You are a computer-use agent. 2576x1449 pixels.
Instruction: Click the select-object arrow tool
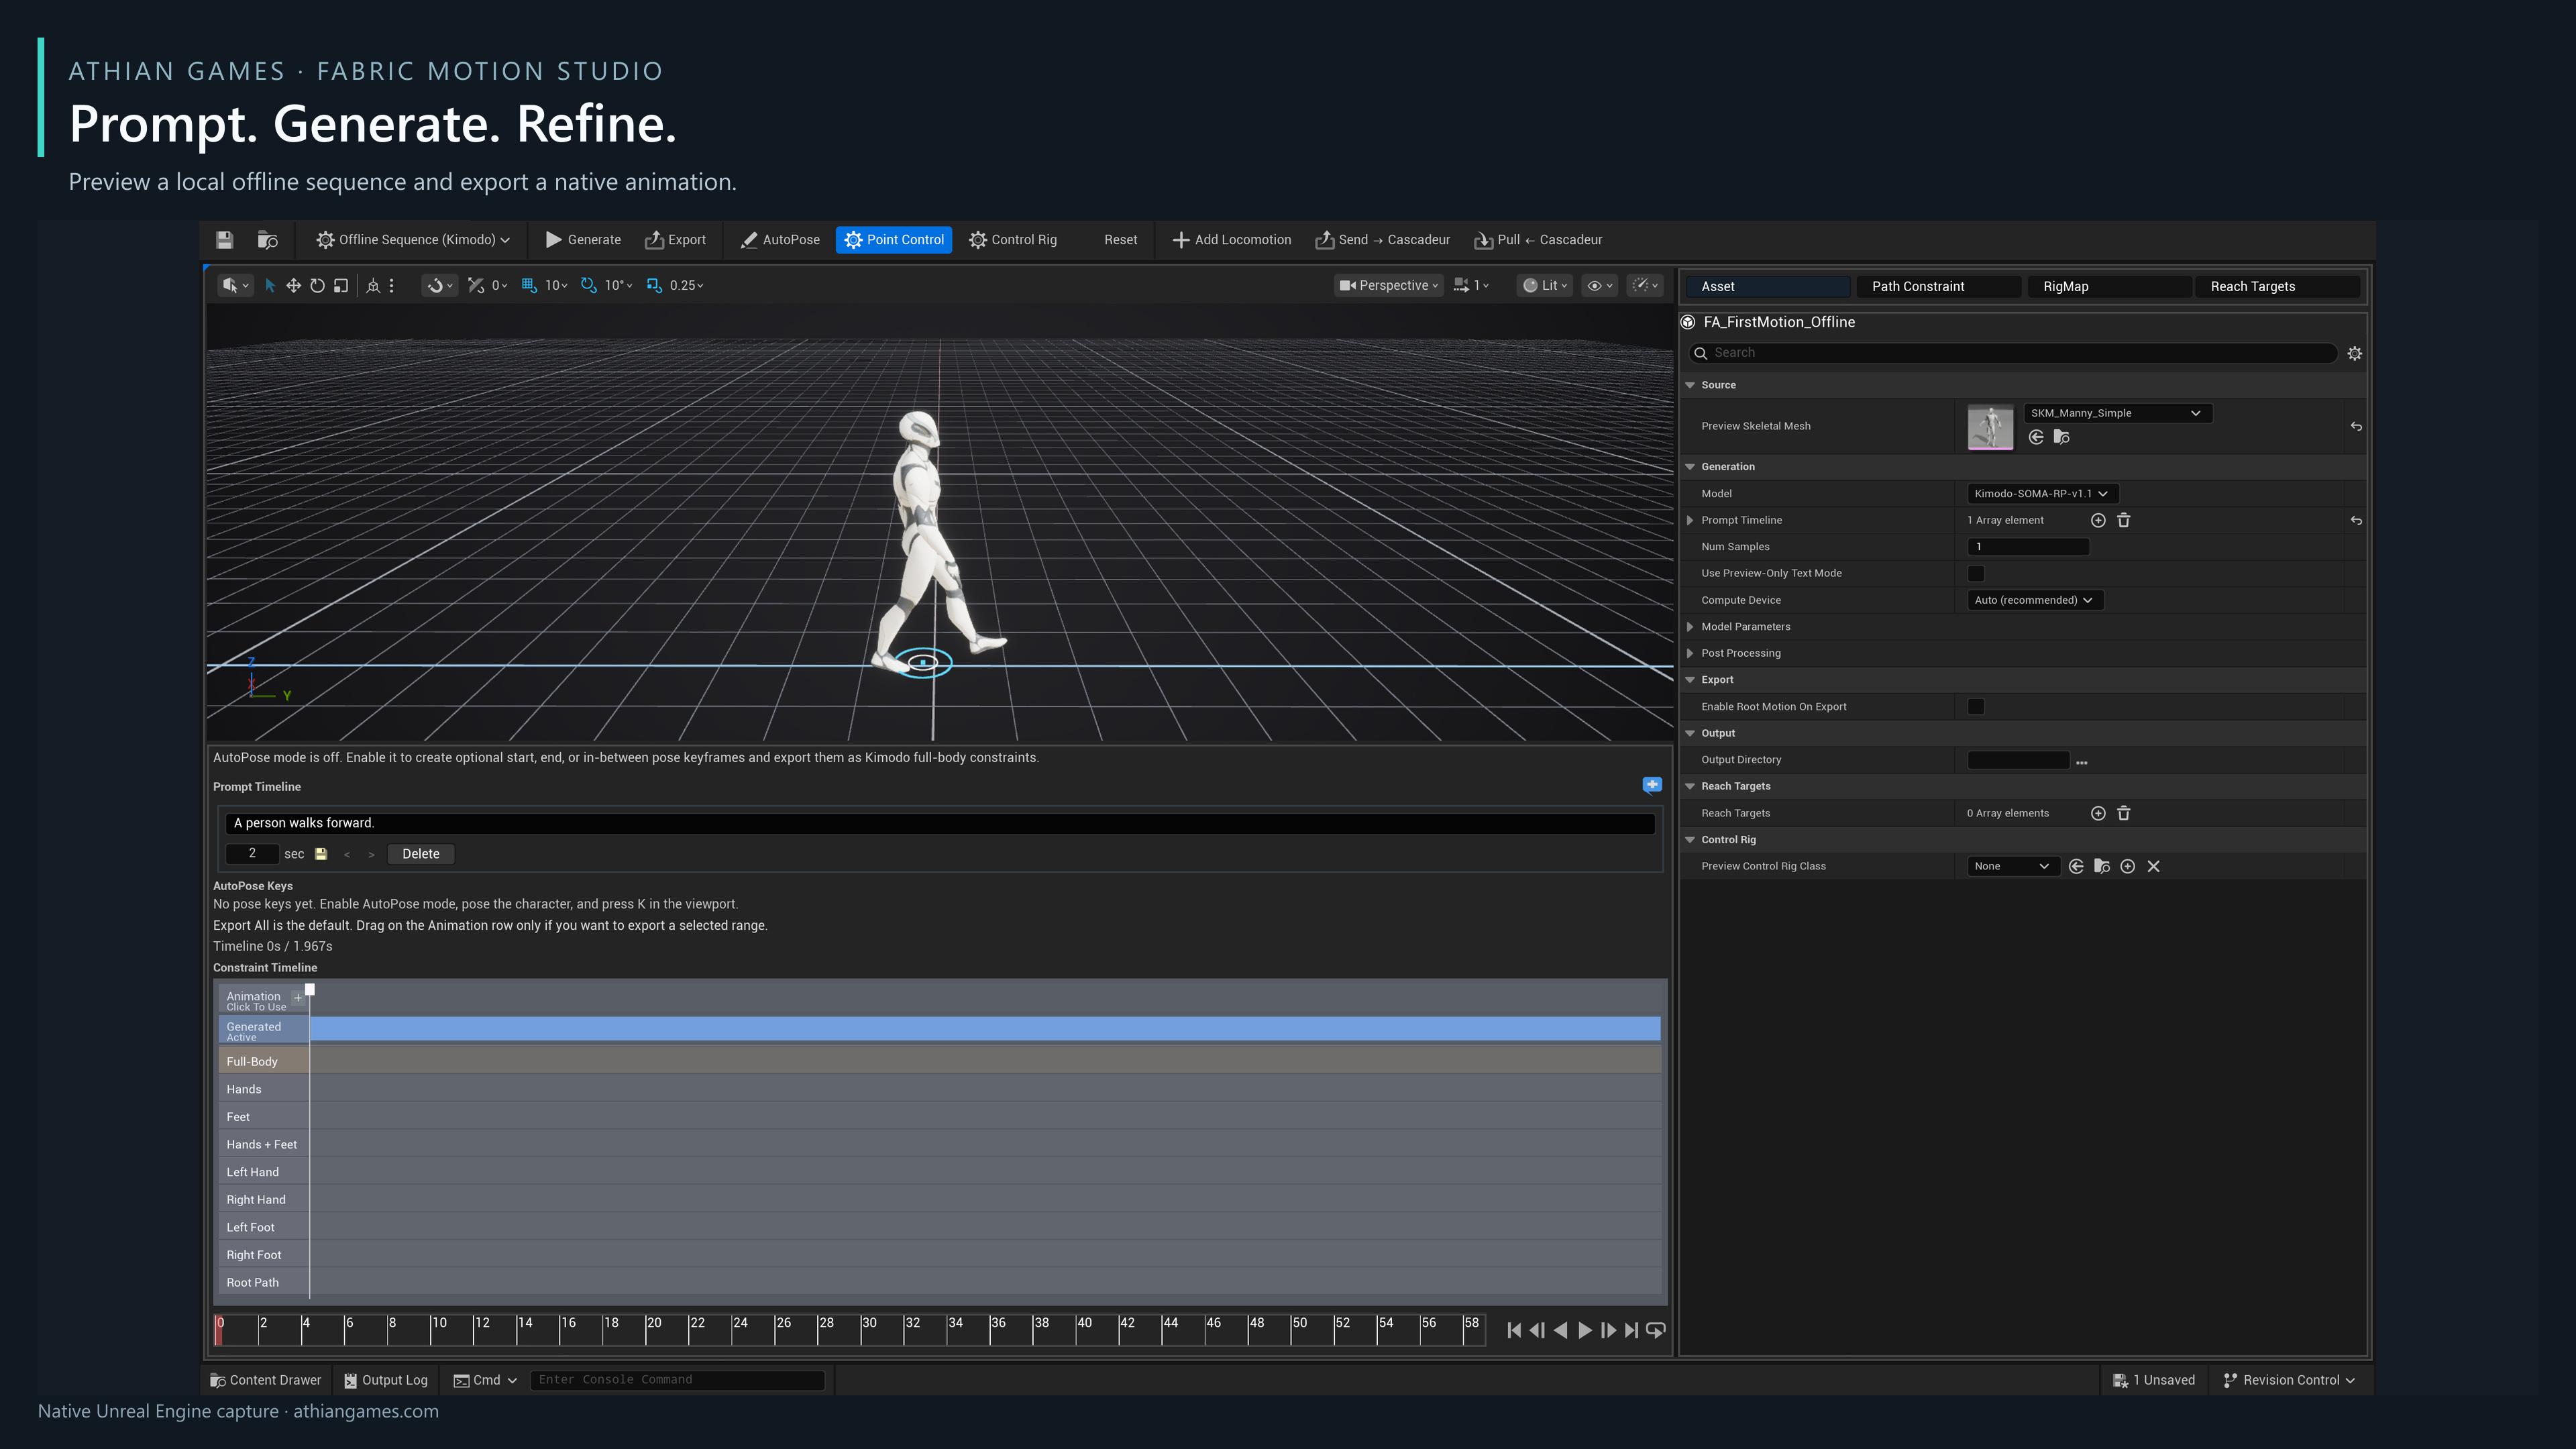point(270,286)
